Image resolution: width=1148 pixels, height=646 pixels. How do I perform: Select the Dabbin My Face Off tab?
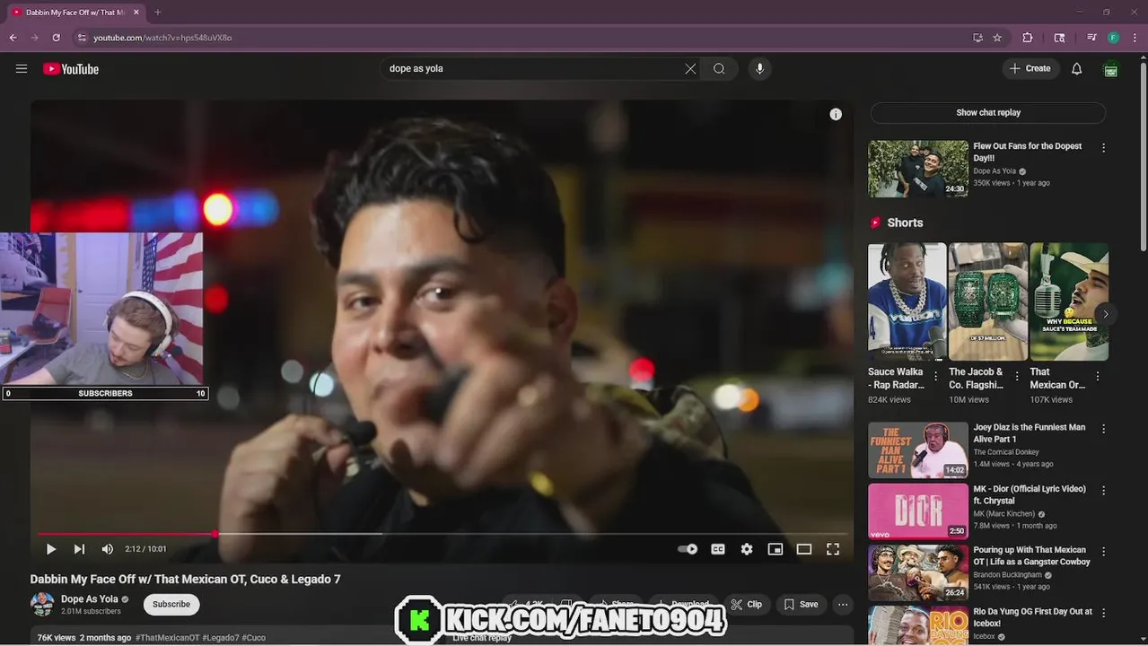tap(74, 13)
